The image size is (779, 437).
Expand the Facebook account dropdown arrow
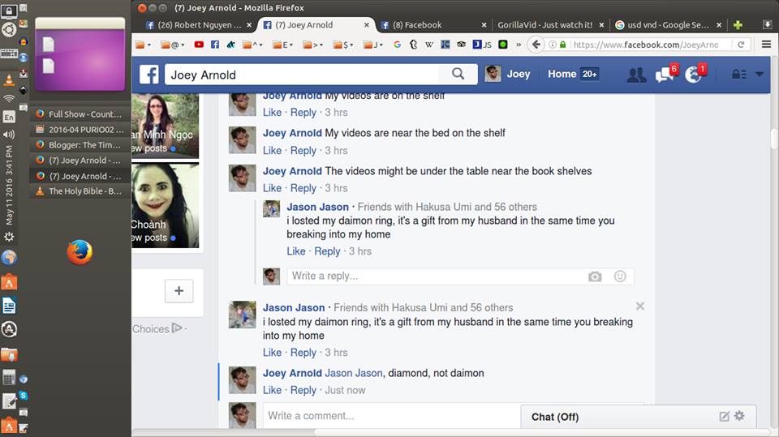click(760, 75)
